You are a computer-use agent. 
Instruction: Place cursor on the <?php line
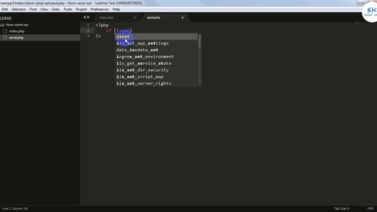102,25
